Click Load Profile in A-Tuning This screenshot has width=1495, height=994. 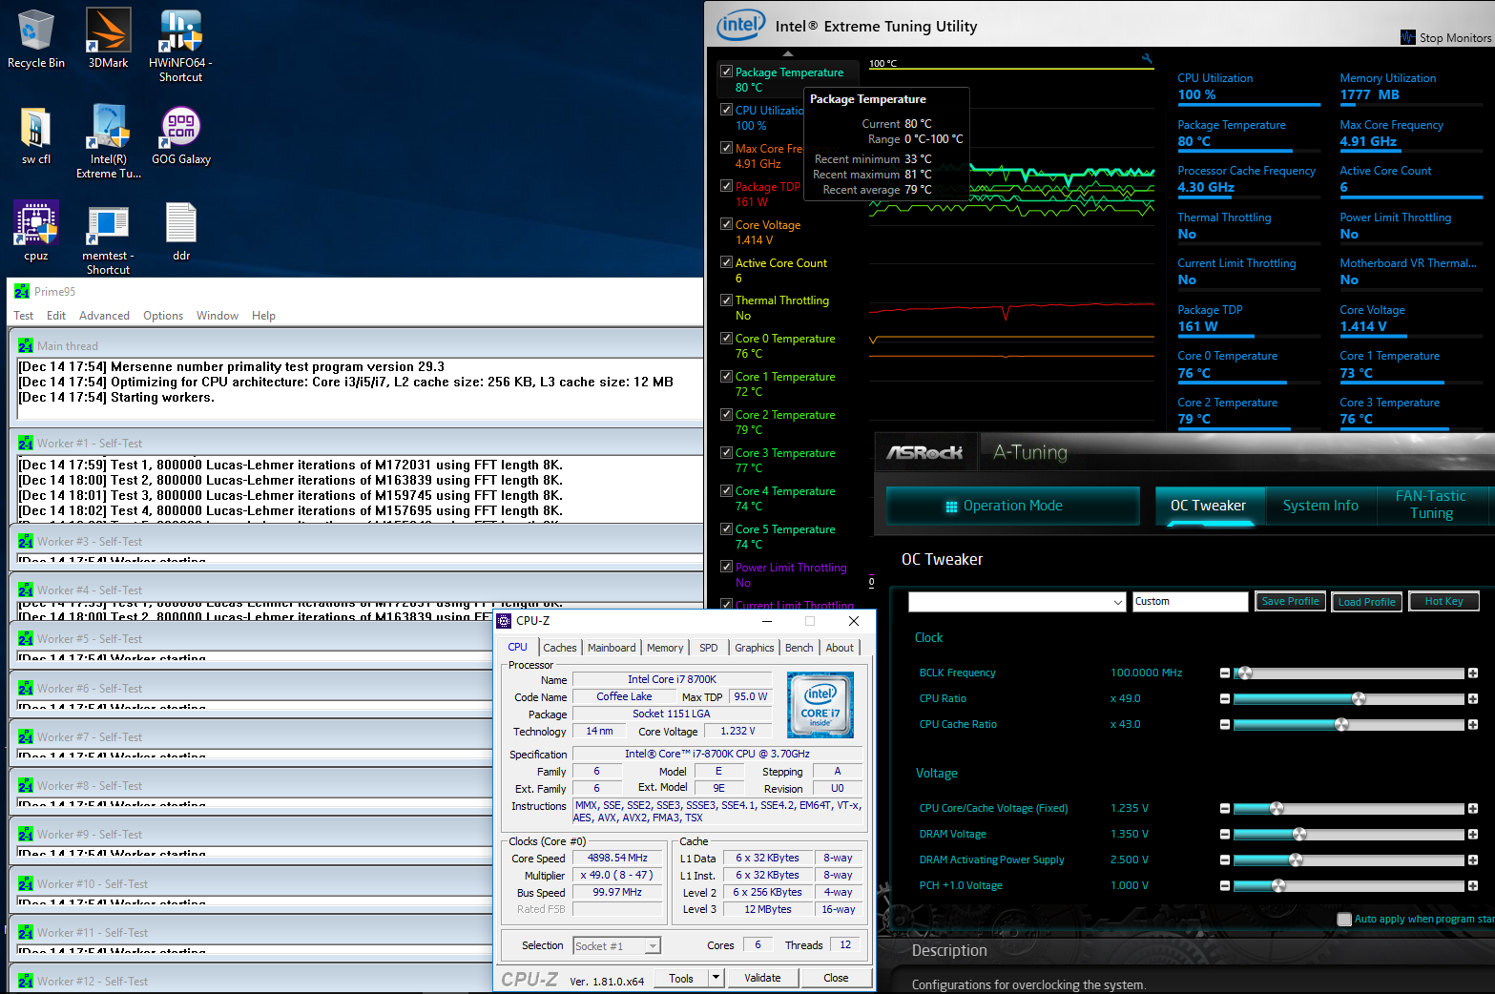pos(1366,602)
